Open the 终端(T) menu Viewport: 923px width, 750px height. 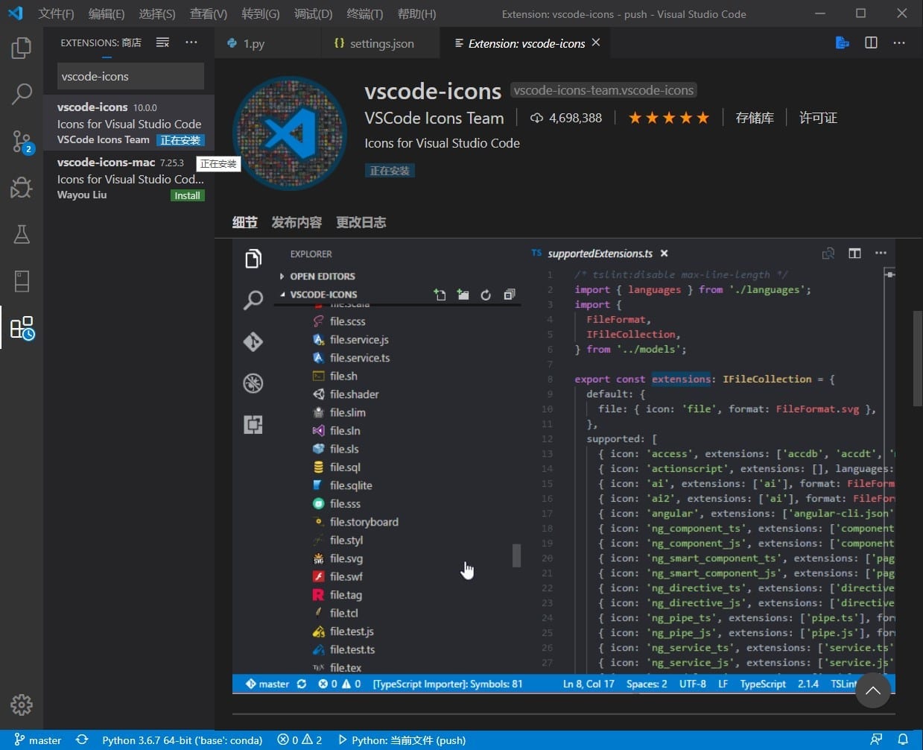[364, 14]
